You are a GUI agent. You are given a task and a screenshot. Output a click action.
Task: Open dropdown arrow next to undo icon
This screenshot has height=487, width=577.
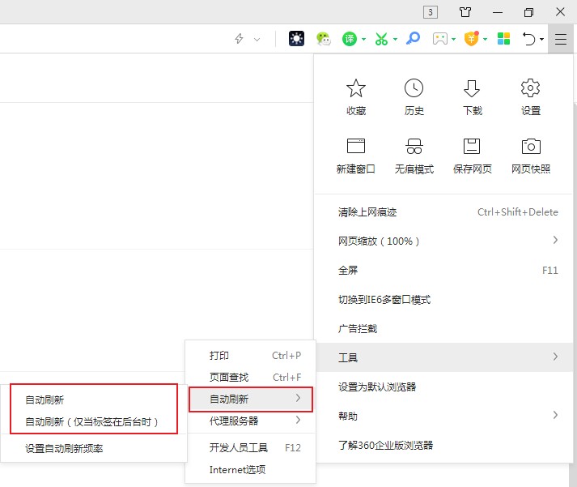point(541,39)
